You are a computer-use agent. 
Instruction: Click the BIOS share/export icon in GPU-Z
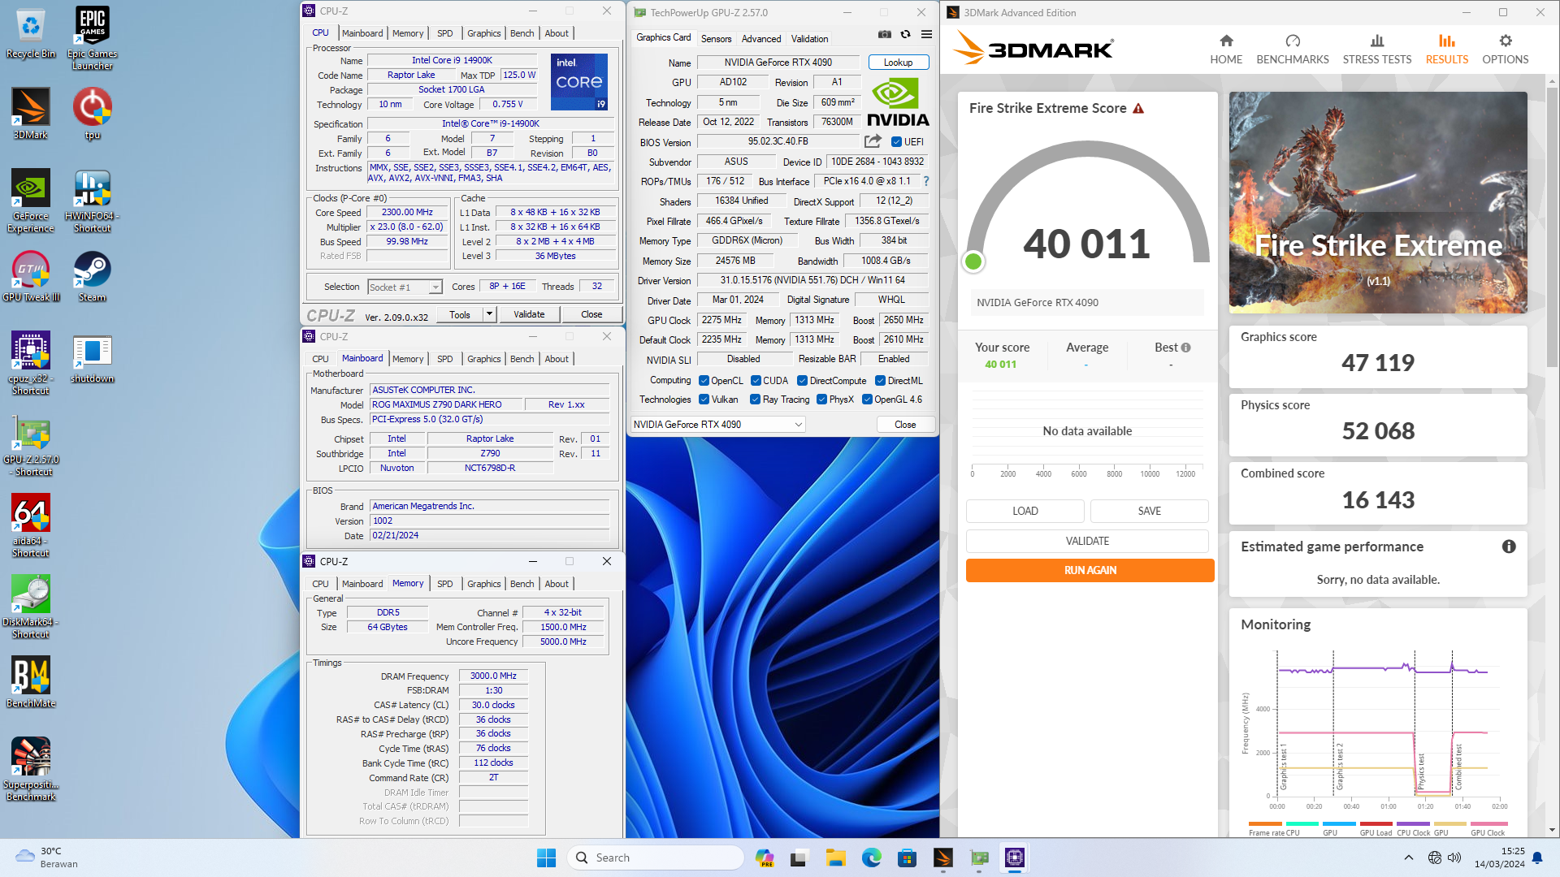[873, 141]
